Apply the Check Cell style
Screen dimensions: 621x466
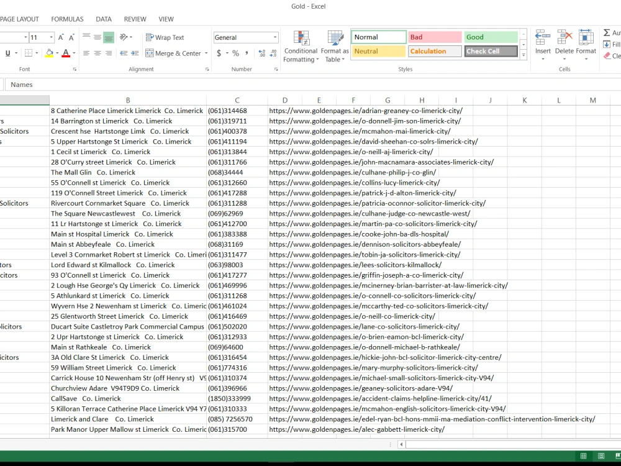tap(491, 51)
